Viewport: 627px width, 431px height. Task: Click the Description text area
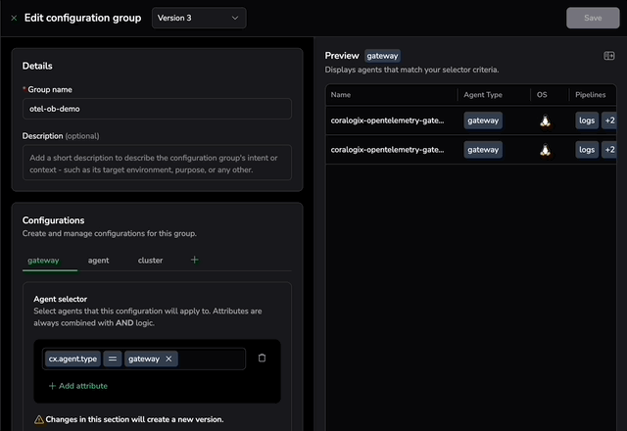157,164
